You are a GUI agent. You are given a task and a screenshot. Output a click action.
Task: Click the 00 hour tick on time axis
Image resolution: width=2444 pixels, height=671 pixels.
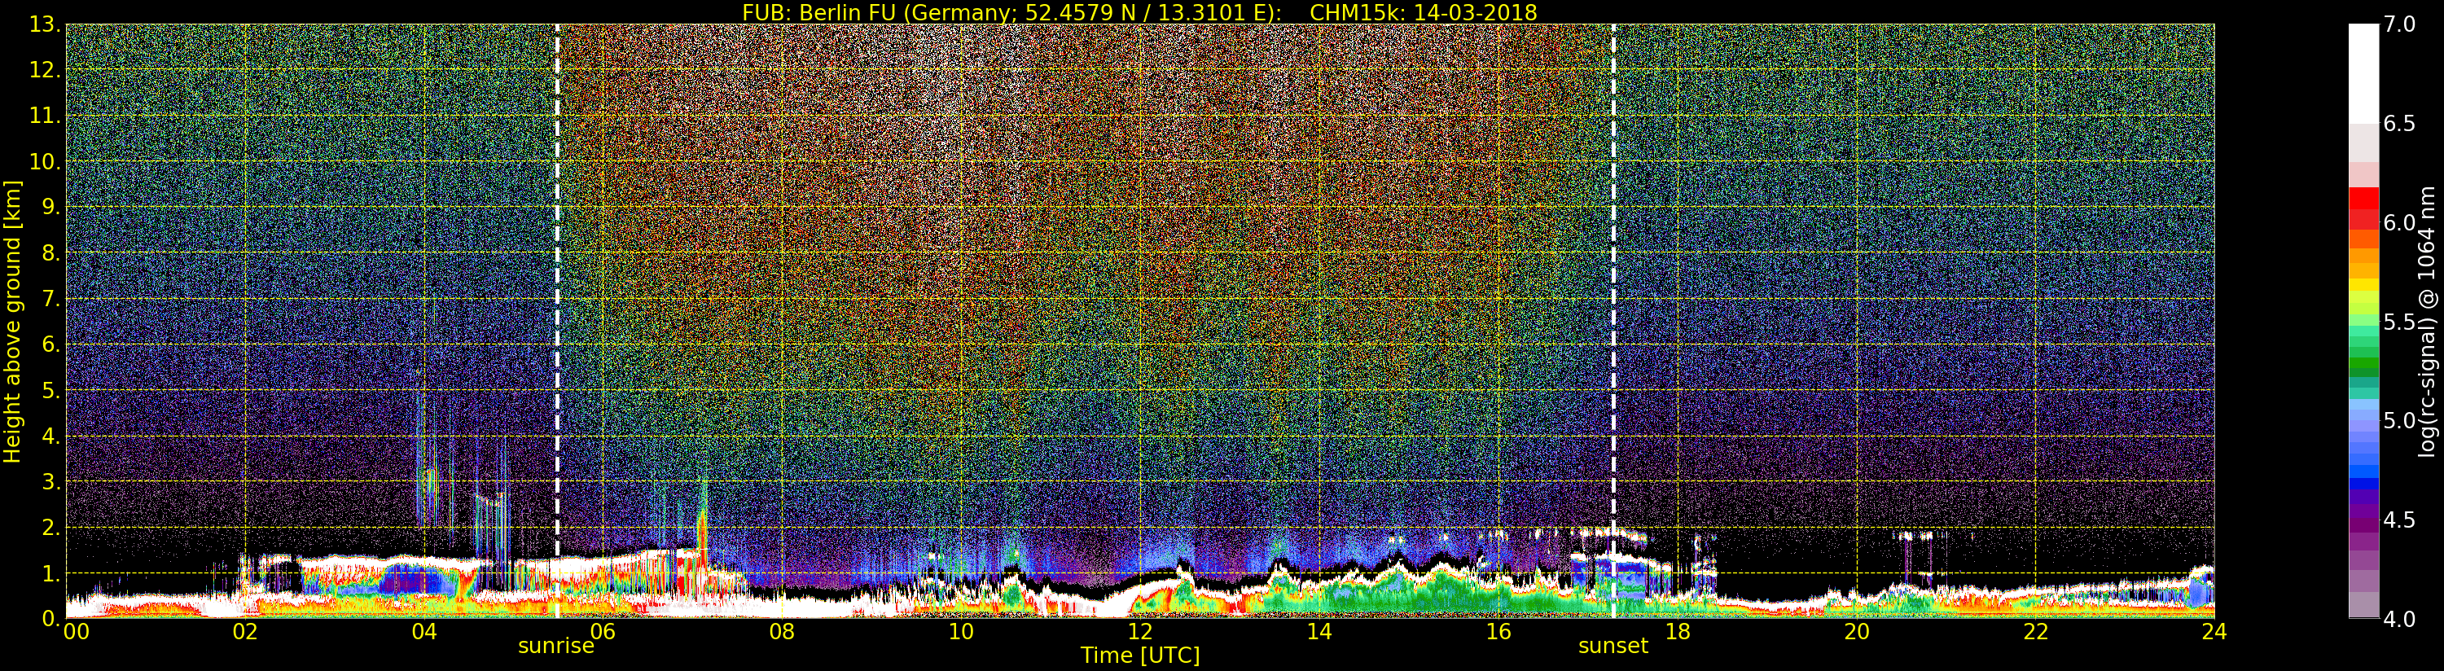pyautogui.click(x=76, y=632)
